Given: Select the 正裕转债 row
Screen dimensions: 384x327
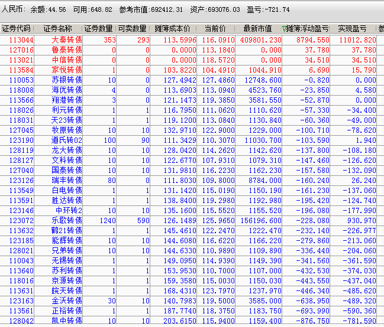Looking at the screenshot, I should [x=192, y=310].
